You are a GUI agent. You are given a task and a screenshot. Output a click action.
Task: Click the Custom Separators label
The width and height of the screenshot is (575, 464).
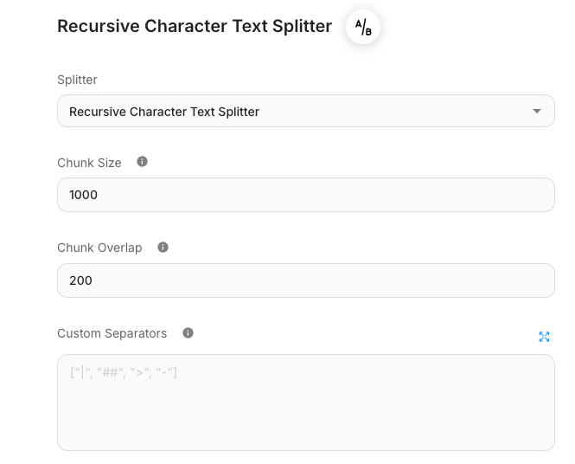point(112,333)
